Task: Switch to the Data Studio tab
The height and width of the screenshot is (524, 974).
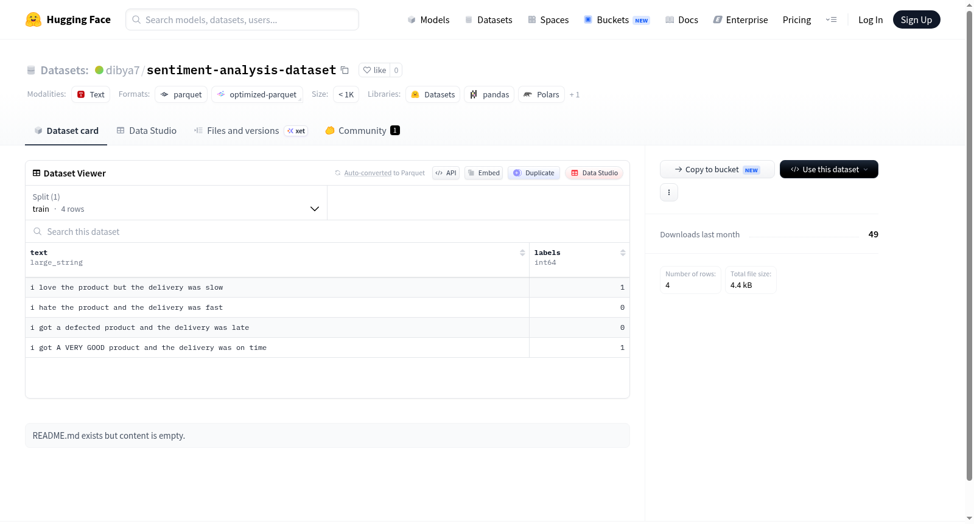Action: point(146,131)
